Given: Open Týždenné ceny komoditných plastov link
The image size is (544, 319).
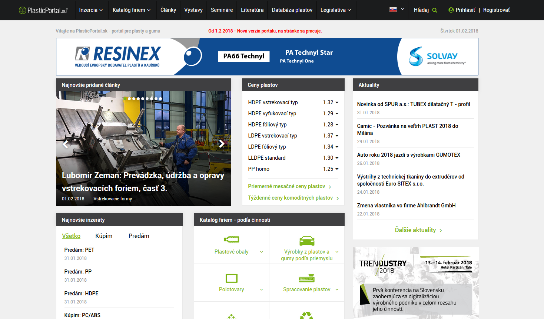Looking at the screenshot, I should (293, 198).
